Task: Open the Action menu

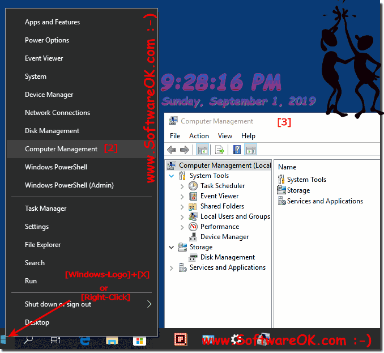Action: coord(199,136)
